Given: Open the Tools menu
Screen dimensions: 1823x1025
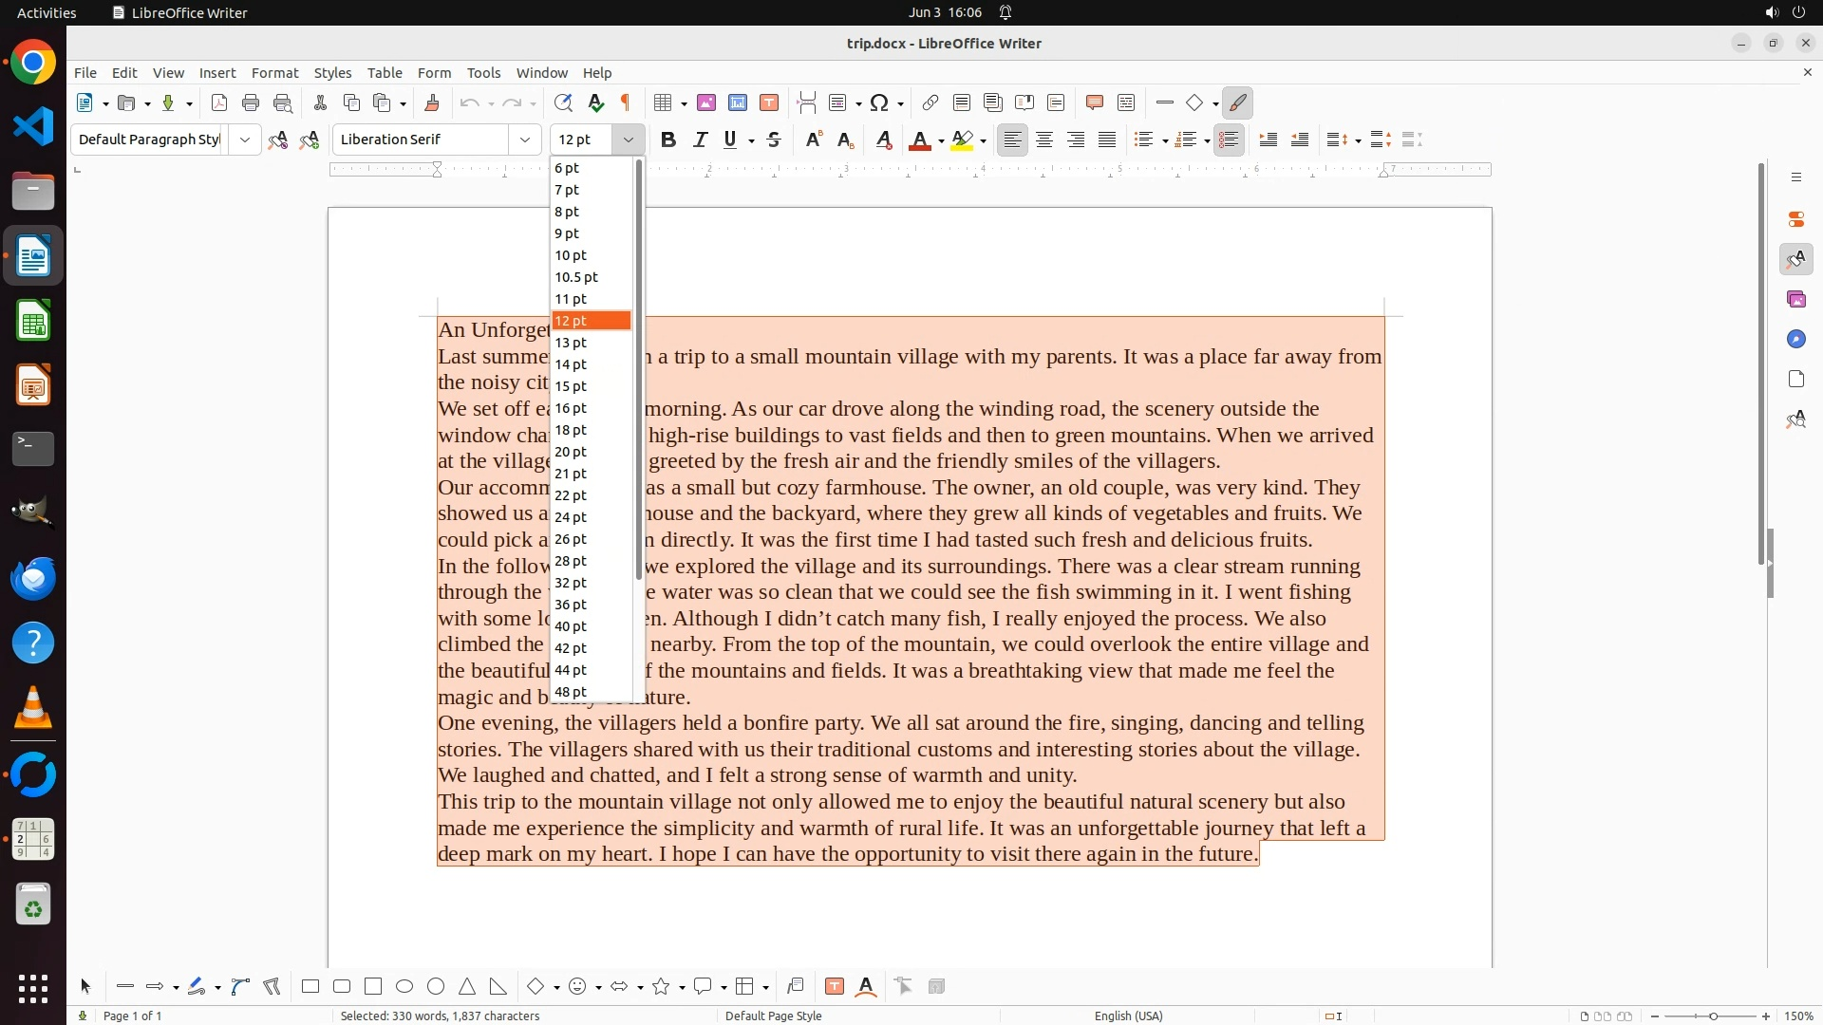Looking at the screenshot, I should 483,72.
